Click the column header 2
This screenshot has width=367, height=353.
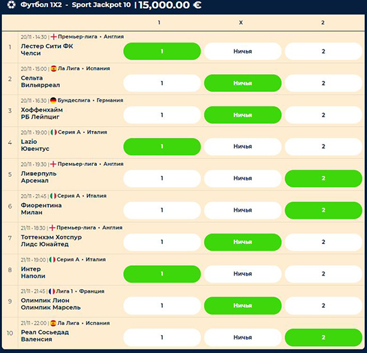tap(323, 23)
